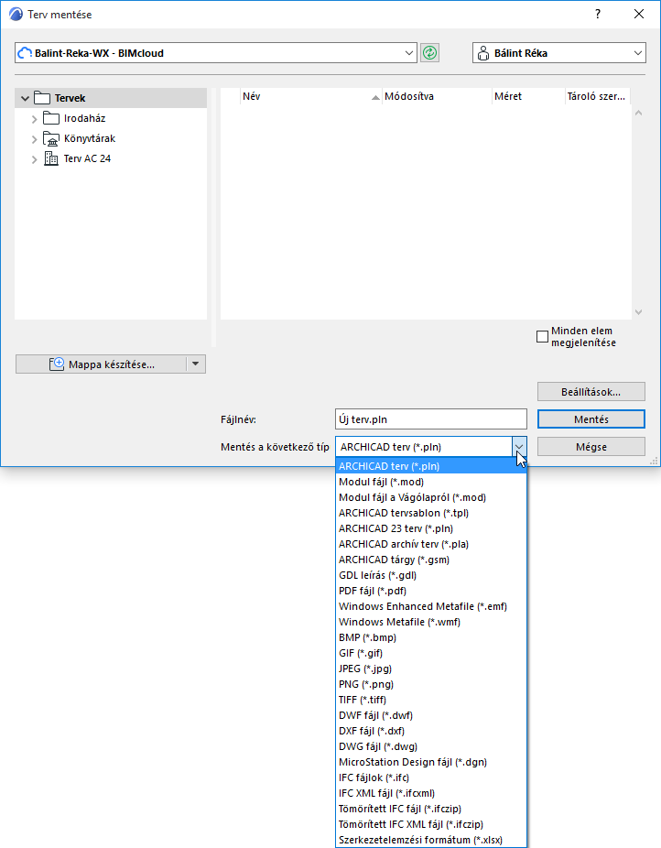
Task: Open the Mappa készítése arrow menu
Action: click(196, 364)
